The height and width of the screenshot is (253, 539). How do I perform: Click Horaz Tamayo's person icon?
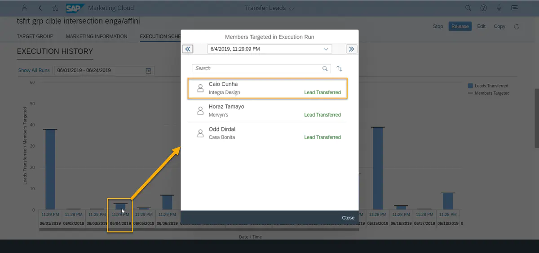[x=201, y=111]
